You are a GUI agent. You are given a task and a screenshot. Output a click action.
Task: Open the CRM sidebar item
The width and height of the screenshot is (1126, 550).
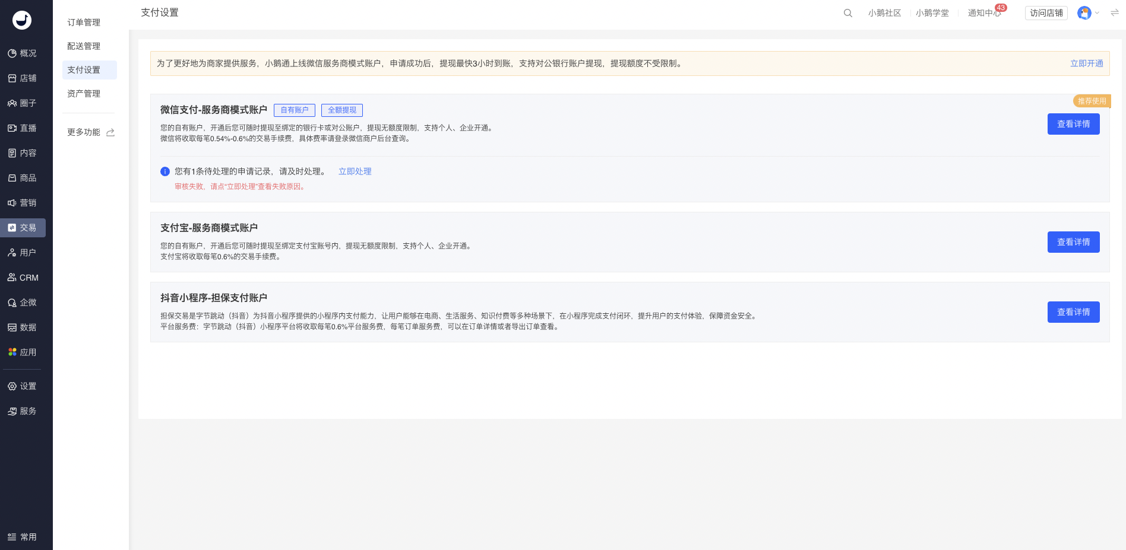(x=23, y=278)
